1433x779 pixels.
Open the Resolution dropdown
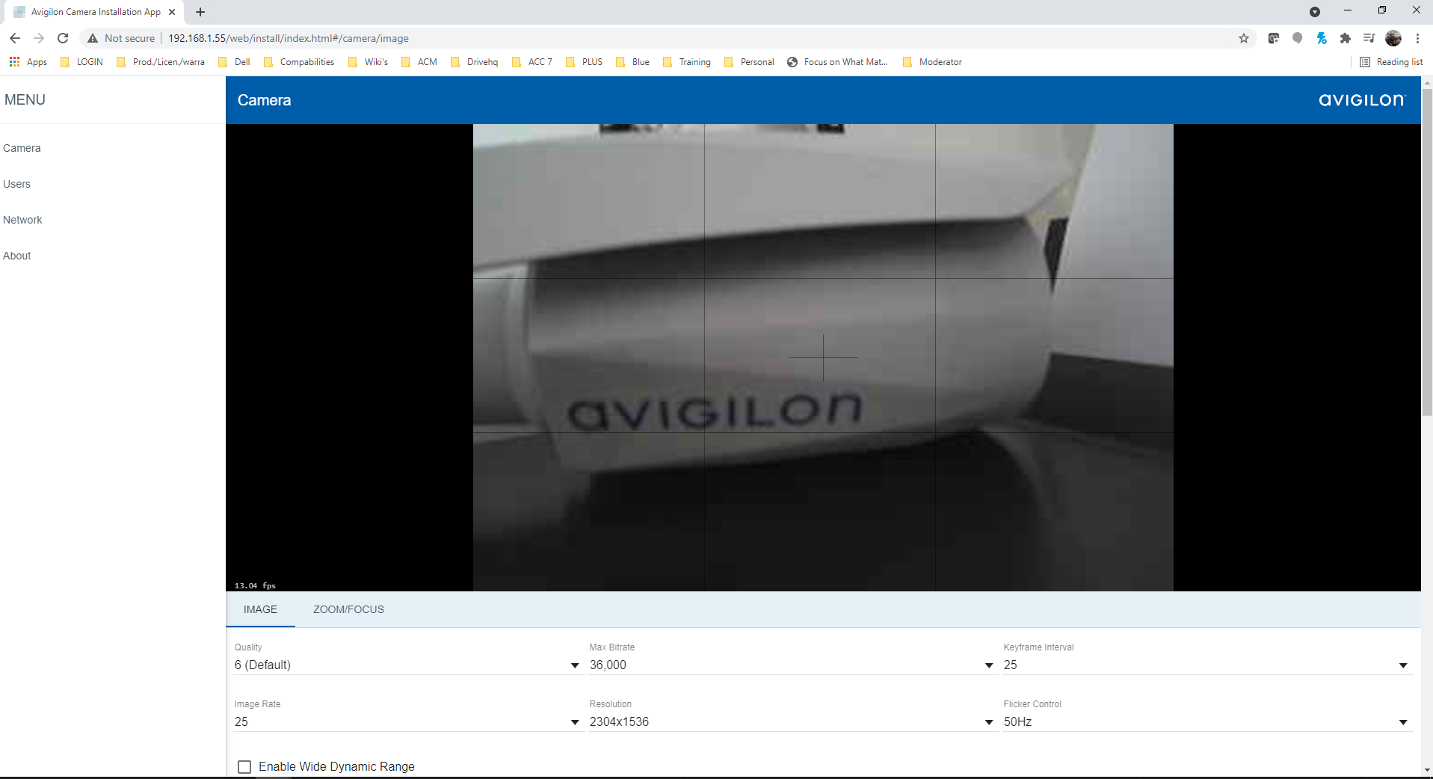[988, 722]
